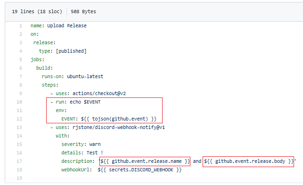Click 'webhookUrl:' key on line 18
The width and height of the screenshot is (303, 185).
(76, 170)
